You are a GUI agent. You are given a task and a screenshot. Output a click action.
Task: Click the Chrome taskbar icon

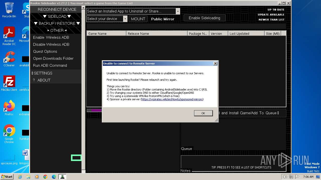tap(45, 177)
